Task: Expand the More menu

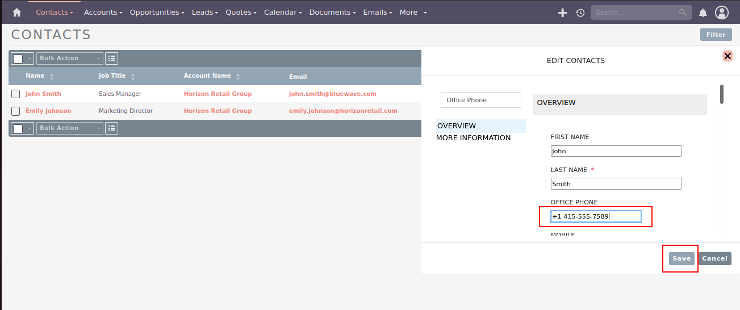Action: point(413,12)
